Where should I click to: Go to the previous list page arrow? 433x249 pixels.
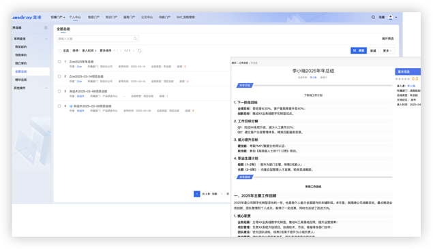click(121, 50)
